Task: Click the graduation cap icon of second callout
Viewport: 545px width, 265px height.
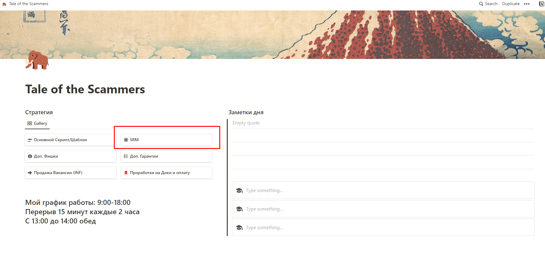Action: point(239,209)
